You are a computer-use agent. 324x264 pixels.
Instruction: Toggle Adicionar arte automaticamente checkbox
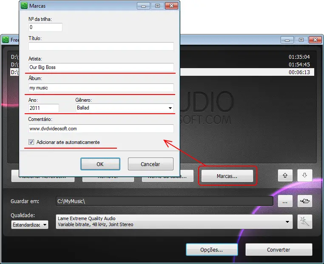[x=31, y=142]
